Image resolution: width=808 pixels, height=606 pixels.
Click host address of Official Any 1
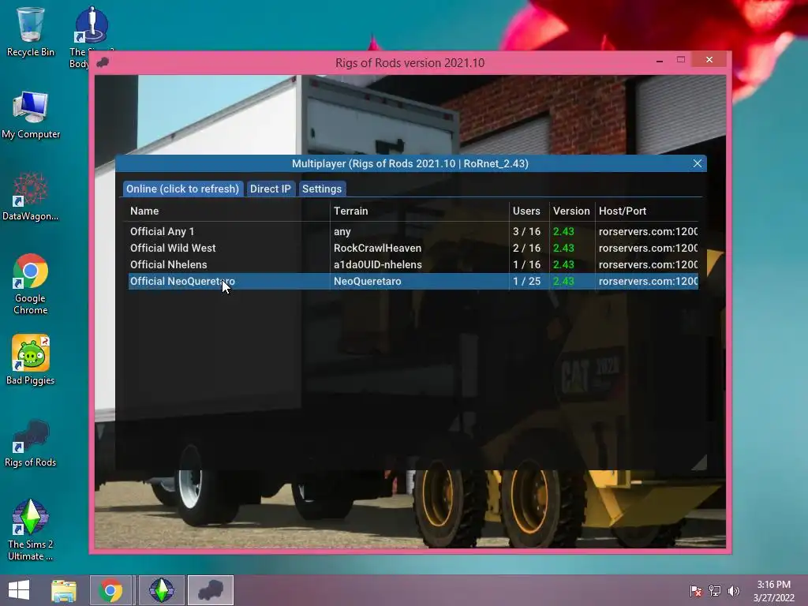point(649,231)
